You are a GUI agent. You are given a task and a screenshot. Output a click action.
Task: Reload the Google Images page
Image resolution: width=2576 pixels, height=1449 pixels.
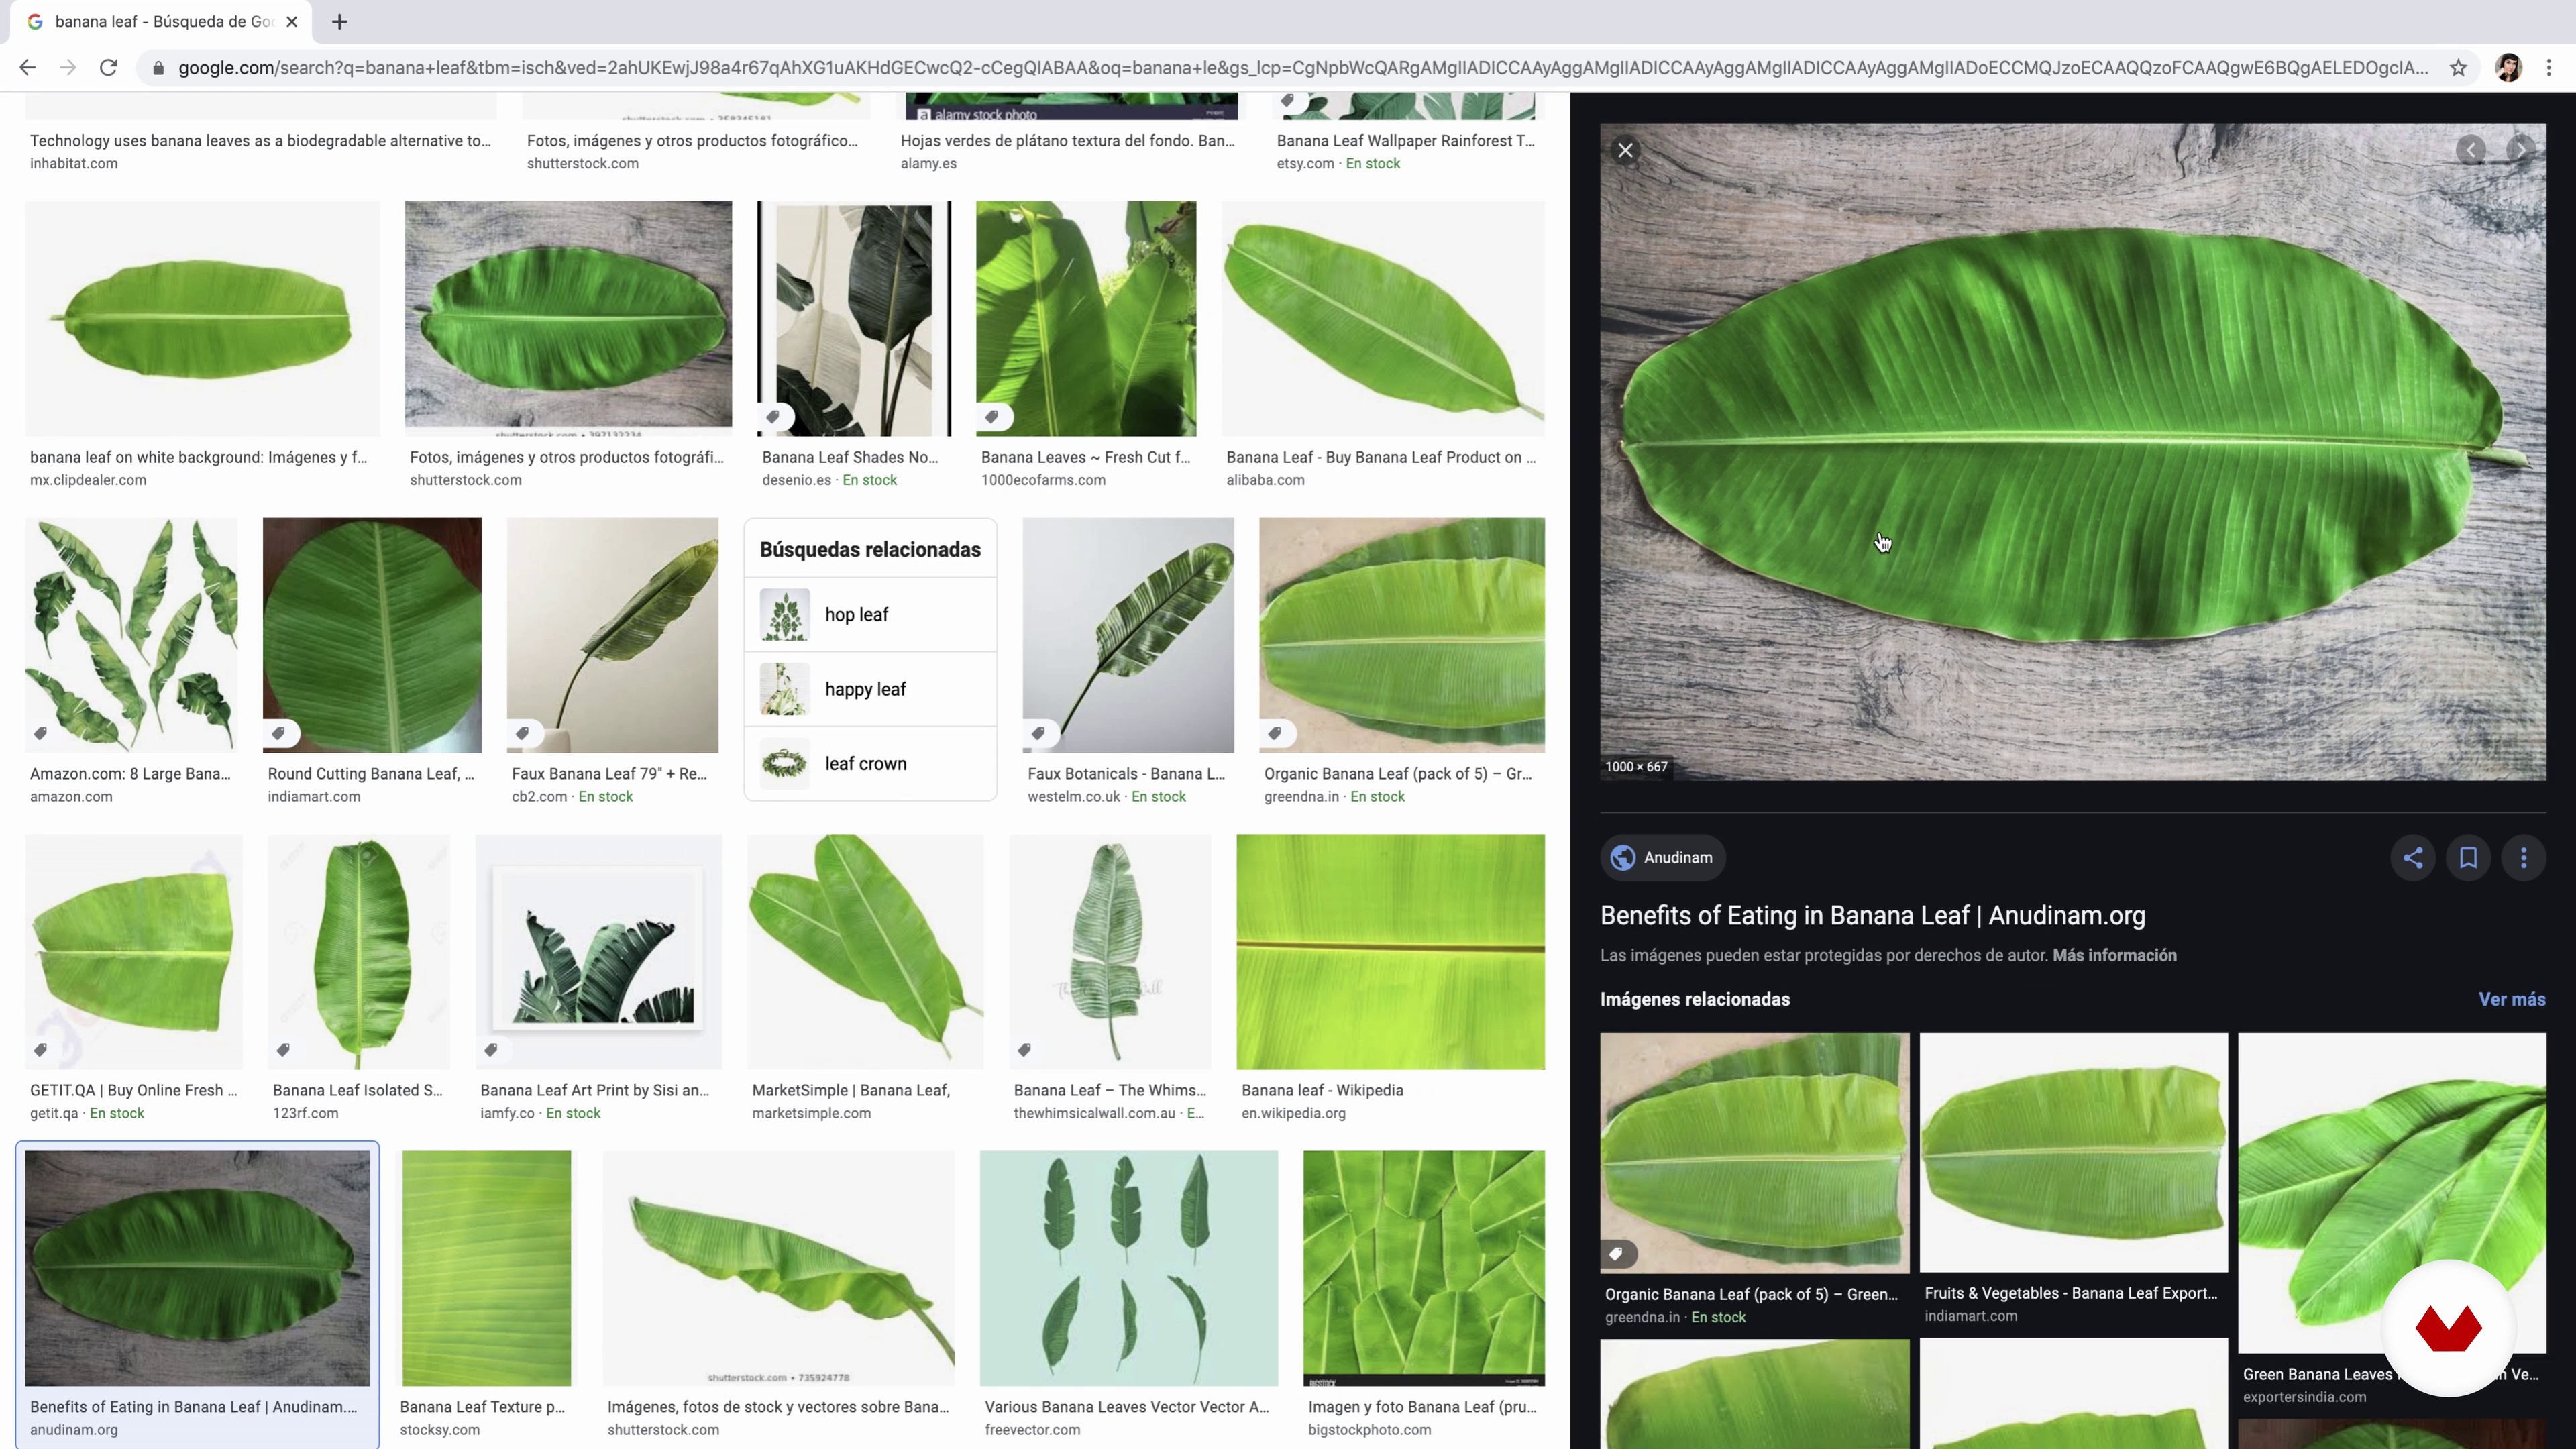pyautogui.click(x=108, y=68)
